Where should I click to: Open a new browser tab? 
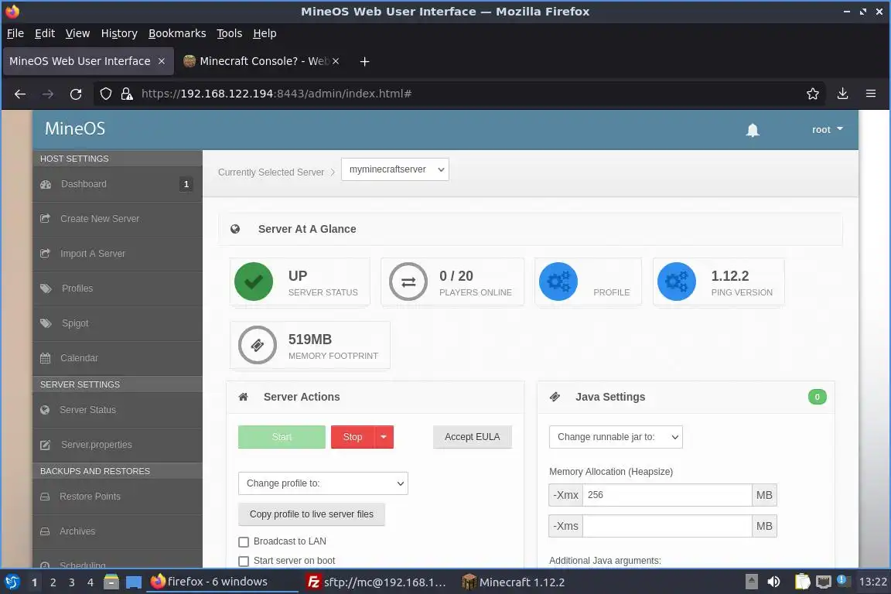(365, 61)
